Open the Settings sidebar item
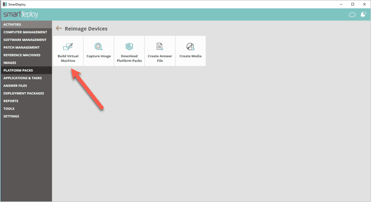The image size is (371, 202). point(26,116)
